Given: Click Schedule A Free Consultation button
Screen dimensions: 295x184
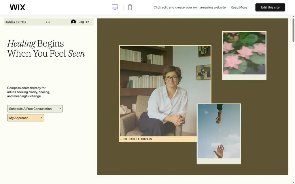Looking at the screenshot, I should coord(35,109).
